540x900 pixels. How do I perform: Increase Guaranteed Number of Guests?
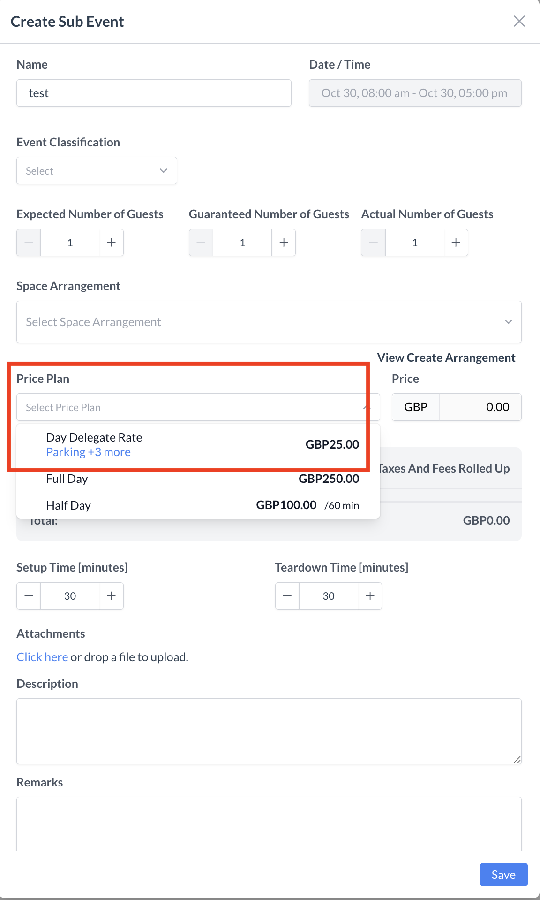point(284,243)
